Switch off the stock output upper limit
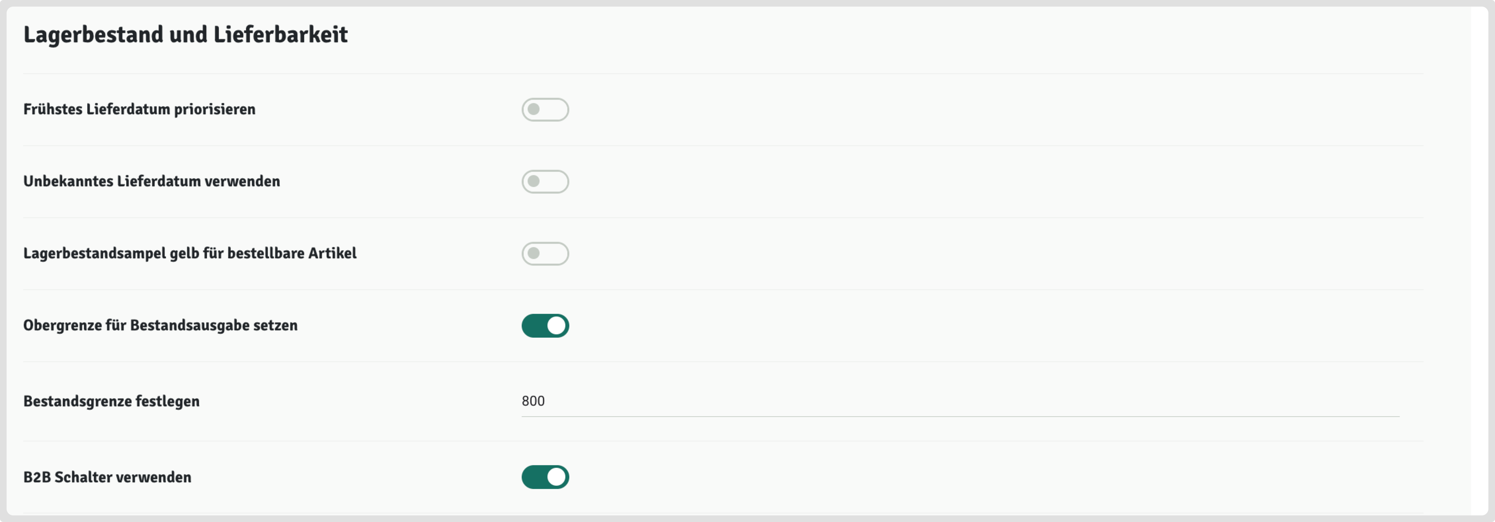Image resolution: width=1495 pixels, height=522 pixels. [x=545, y=325]
